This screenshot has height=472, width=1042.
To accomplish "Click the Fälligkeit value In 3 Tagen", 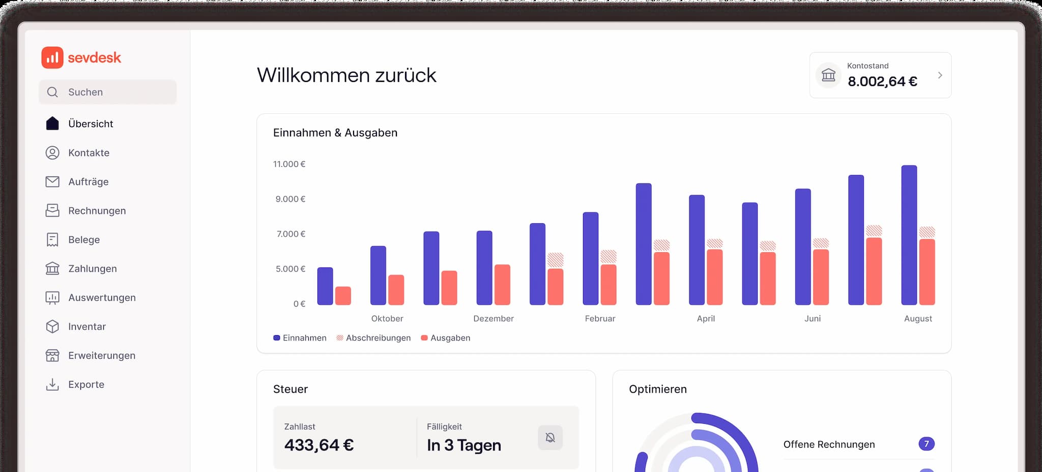I will (x=464, y=445).
